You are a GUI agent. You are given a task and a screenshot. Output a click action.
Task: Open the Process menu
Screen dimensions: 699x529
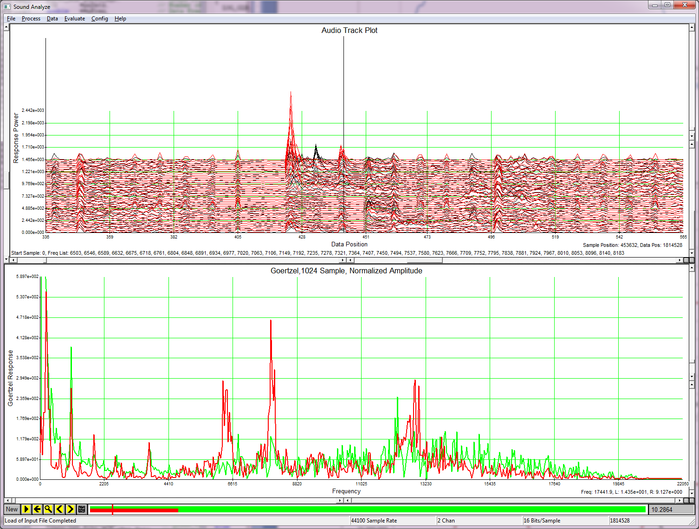31,19
